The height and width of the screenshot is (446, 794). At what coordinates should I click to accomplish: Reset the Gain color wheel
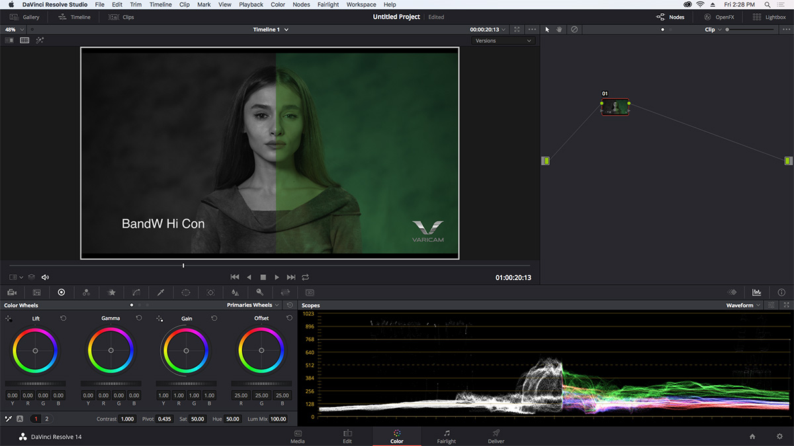[x=214, y=318]
